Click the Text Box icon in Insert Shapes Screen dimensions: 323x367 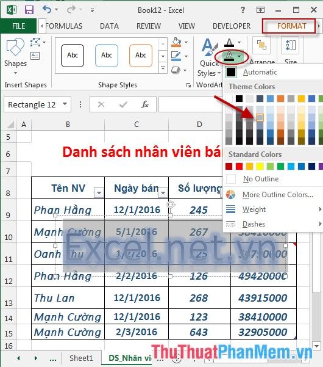click(x=35, y=56)
